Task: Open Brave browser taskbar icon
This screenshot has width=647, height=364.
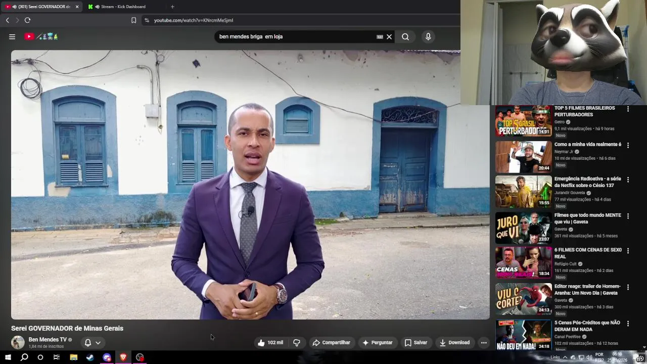Action: 123,357
